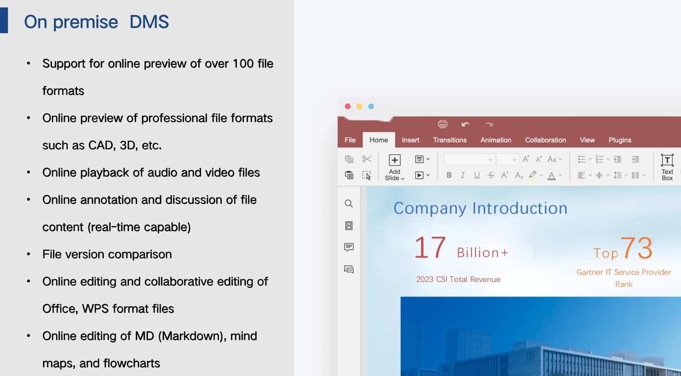Click the line spacing icon
Screen dimensions: 681x376
click(617, 175)
